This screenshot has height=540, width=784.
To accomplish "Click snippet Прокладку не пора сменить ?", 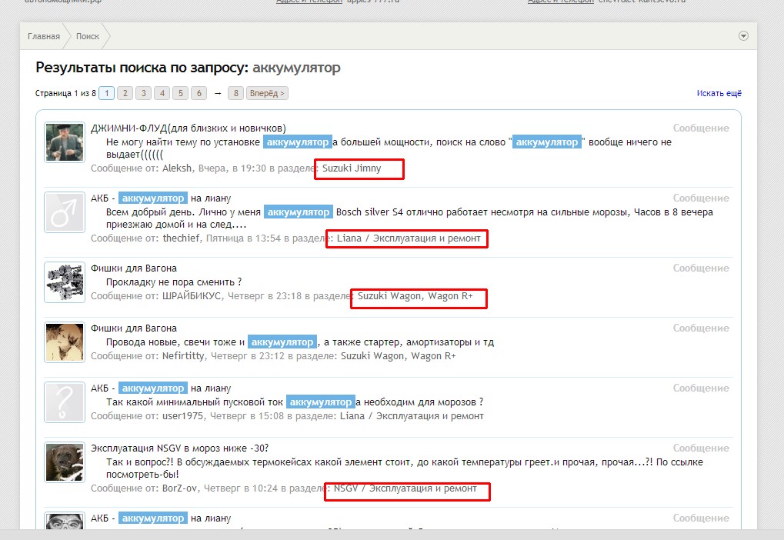I will (x=174, y=282).
